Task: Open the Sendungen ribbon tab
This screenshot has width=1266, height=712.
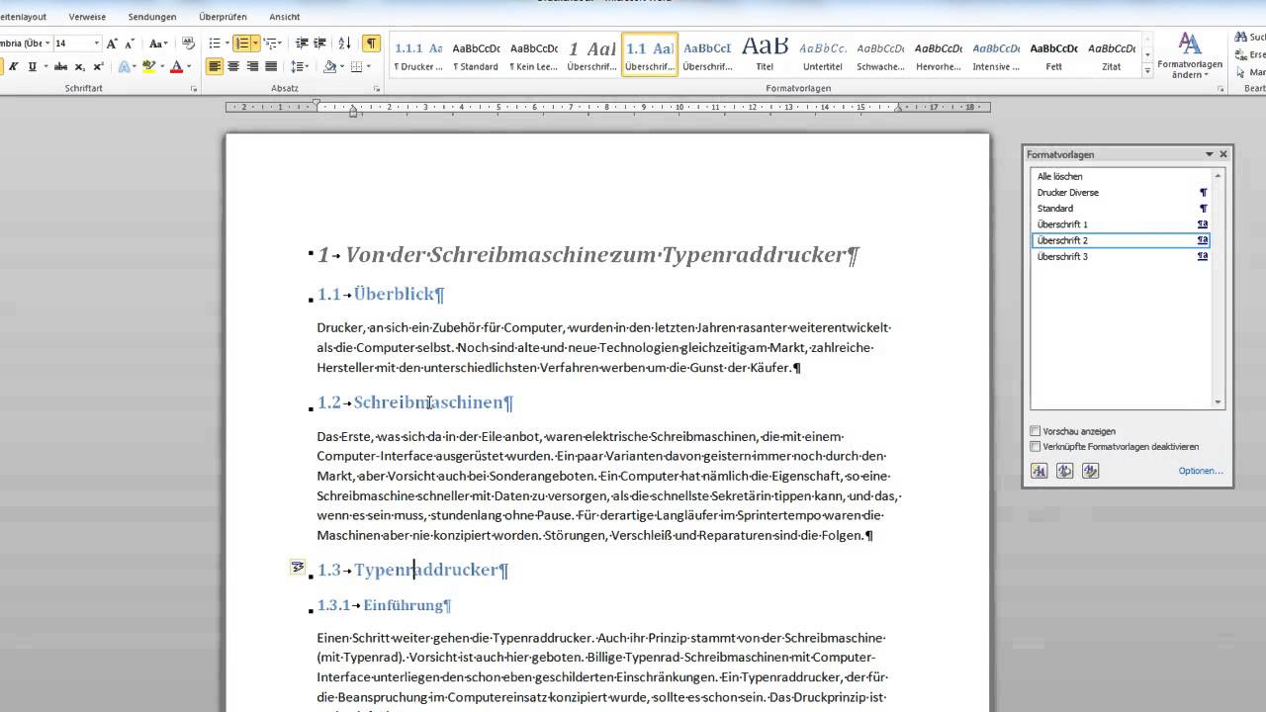Action: click(x=152, y=17)
